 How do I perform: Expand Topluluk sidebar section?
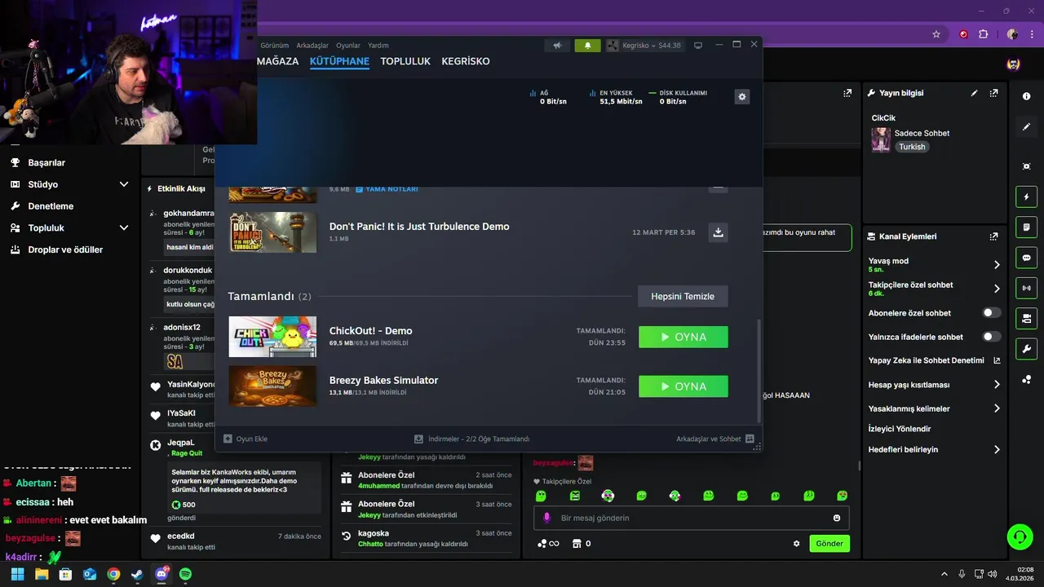click(x=124, y=227)
